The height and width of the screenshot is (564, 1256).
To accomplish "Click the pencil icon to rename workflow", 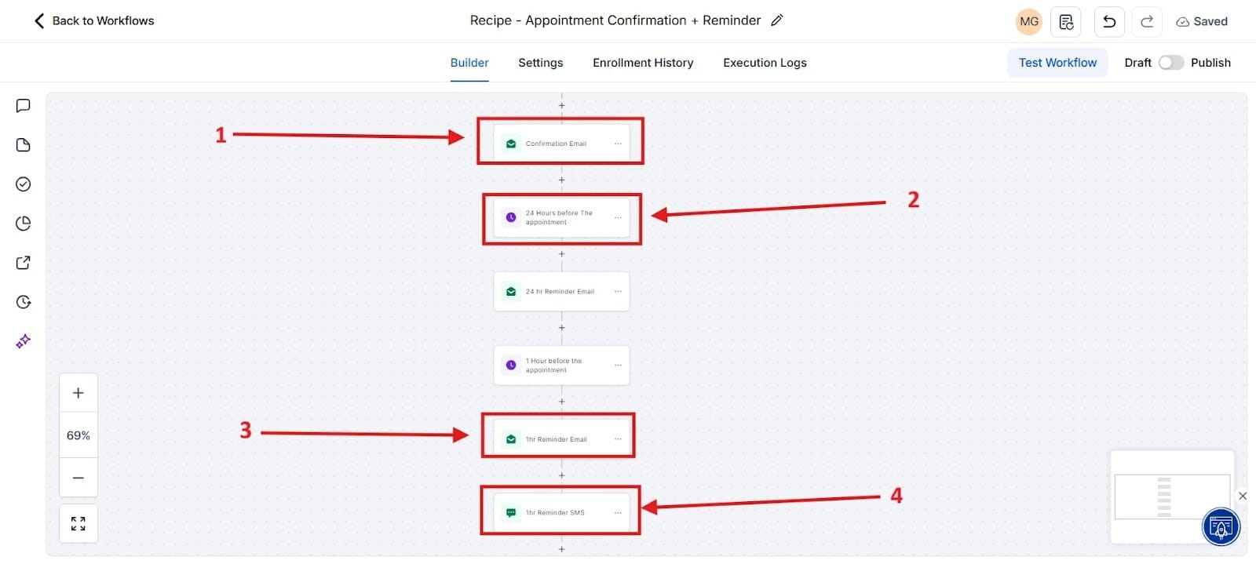I will click(x=777, y=20).
